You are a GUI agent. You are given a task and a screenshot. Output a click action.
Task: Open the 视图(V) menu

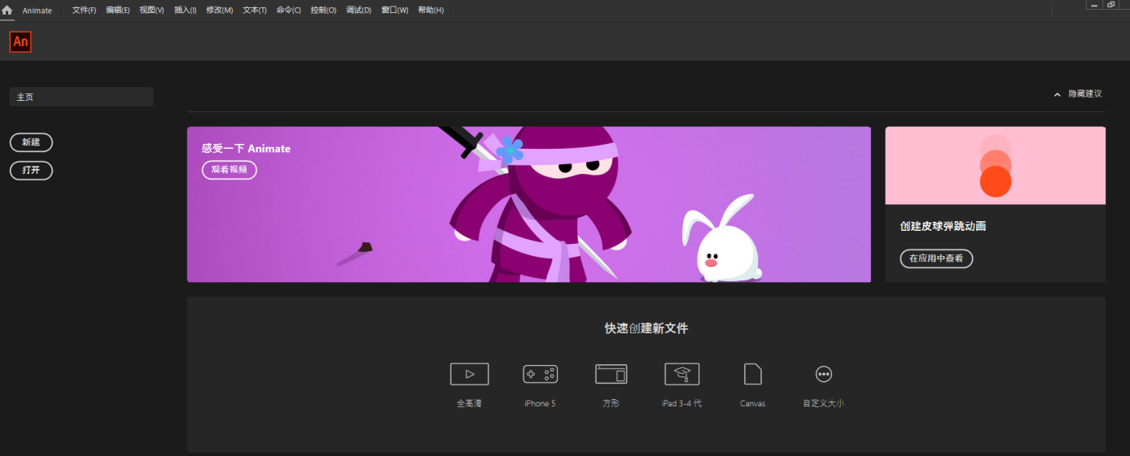(151, 11)
